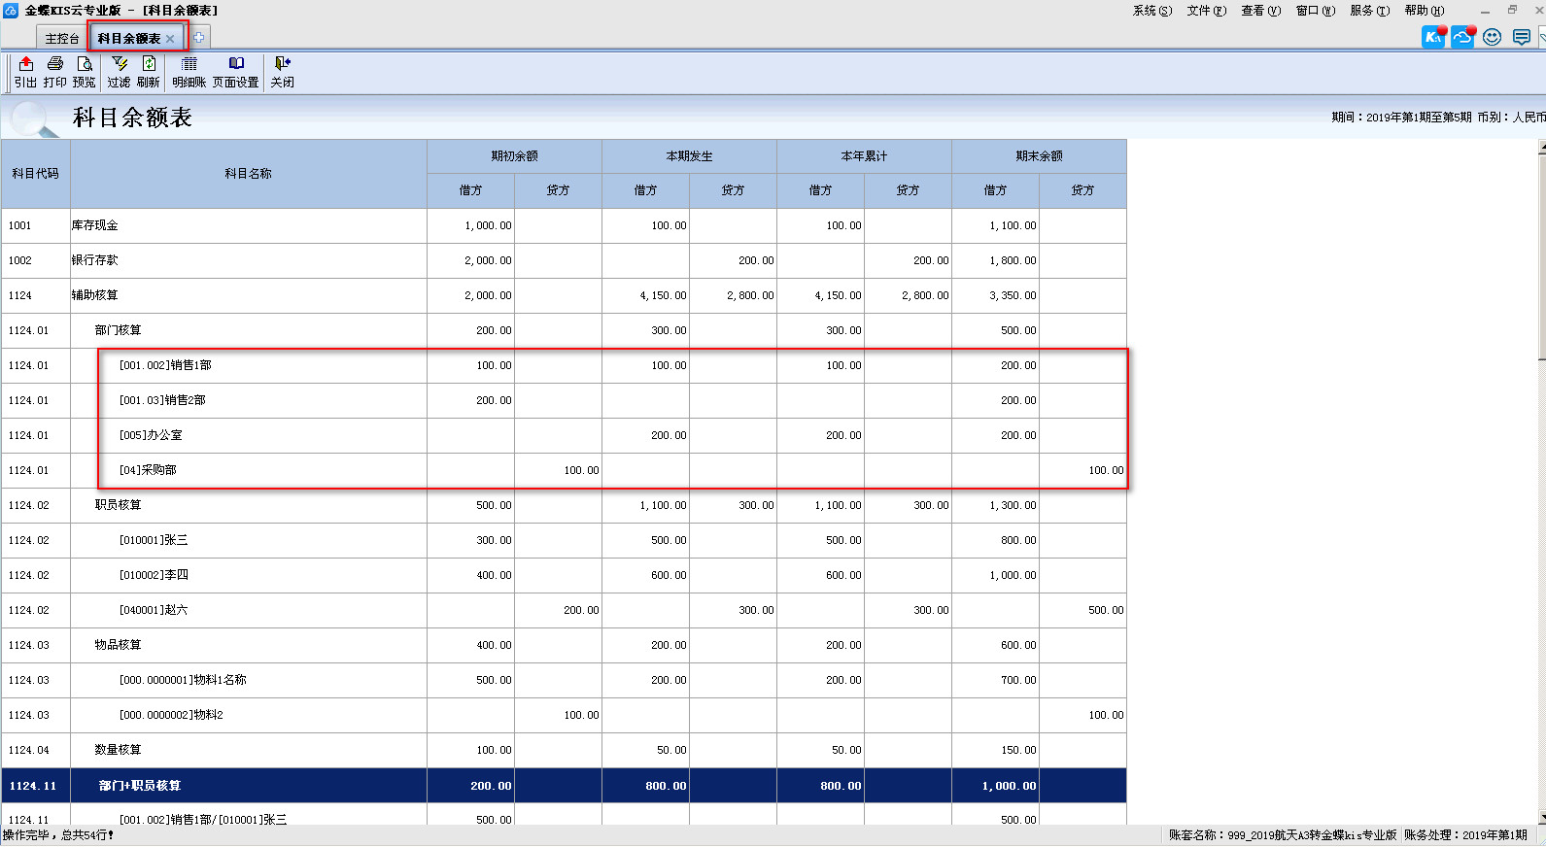Close the 科目余额表 tab
1546x847 pixels.
pyautogui.click(x=170, y=39)
